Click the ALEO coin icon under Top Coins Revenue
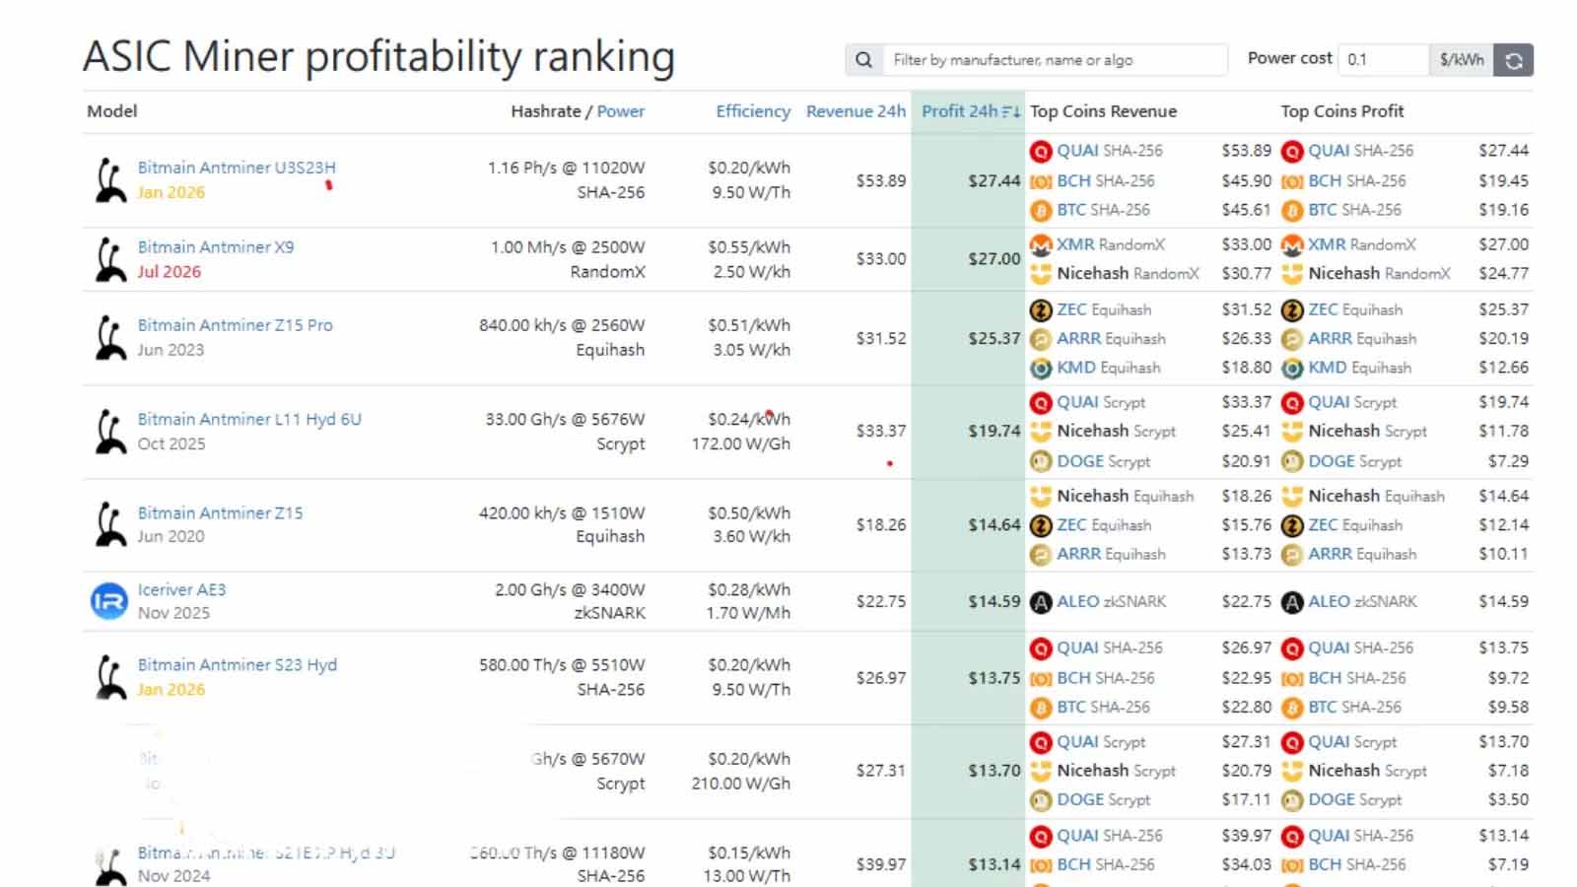The width and height of the screenshot is (1577, 887). (x=1041, y=602)
